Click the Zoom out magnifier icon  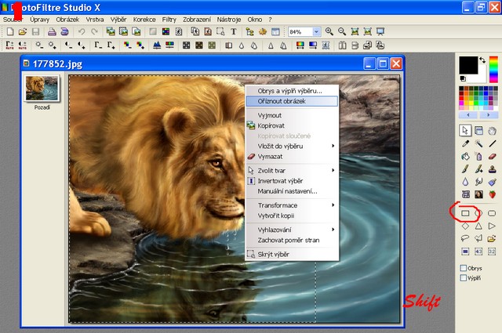coord(342,31)
